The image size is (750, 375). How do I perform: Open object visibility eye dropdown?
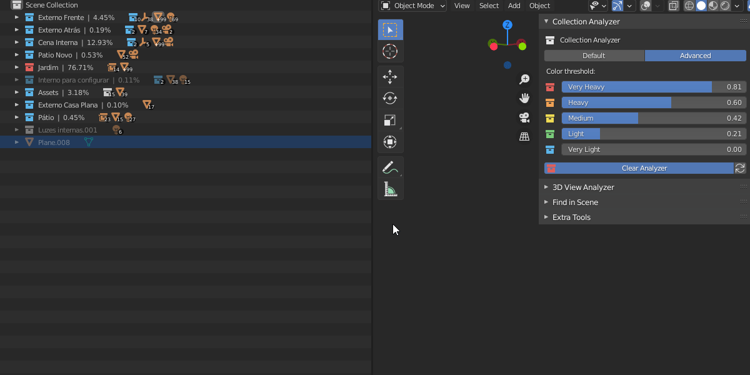click(x=598, y=6)
